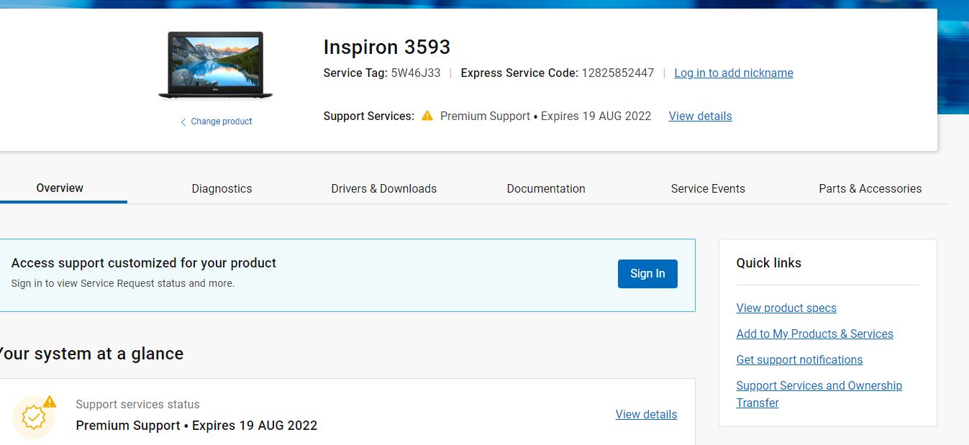Select Add to My Products & Services

[x=814, y=334]
